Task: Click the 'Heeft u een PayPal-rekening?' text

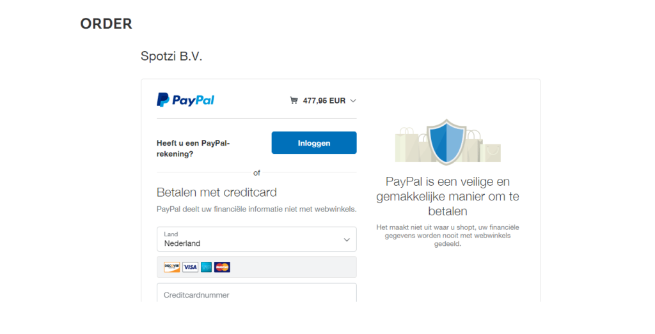Action: (193, 148)
